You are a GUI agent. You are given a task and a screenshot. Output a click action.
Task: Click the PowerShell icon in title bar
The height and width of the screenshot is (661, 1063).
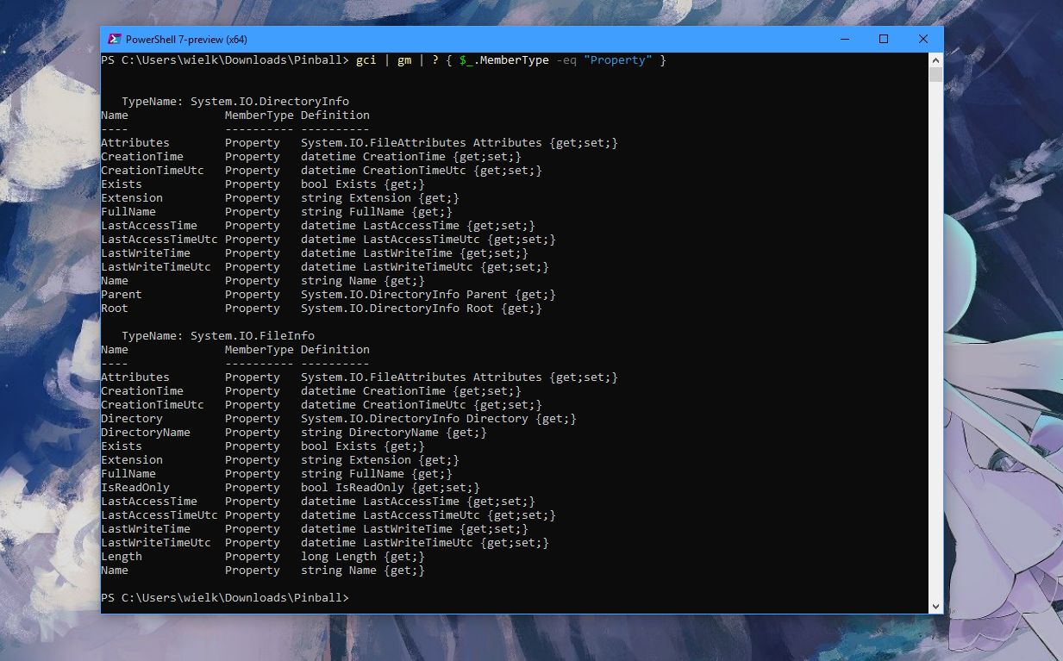(x=114, y=39)
